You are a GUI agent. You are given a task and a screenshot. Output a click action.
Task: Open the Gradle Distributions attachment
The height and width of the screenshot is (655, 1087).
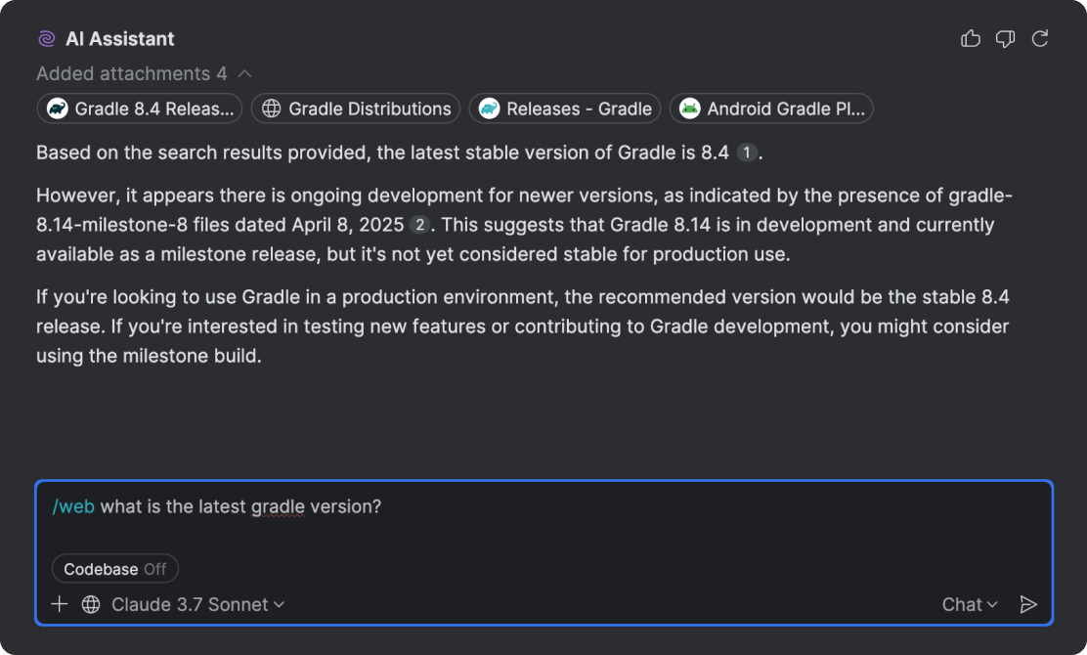[356, 109]
